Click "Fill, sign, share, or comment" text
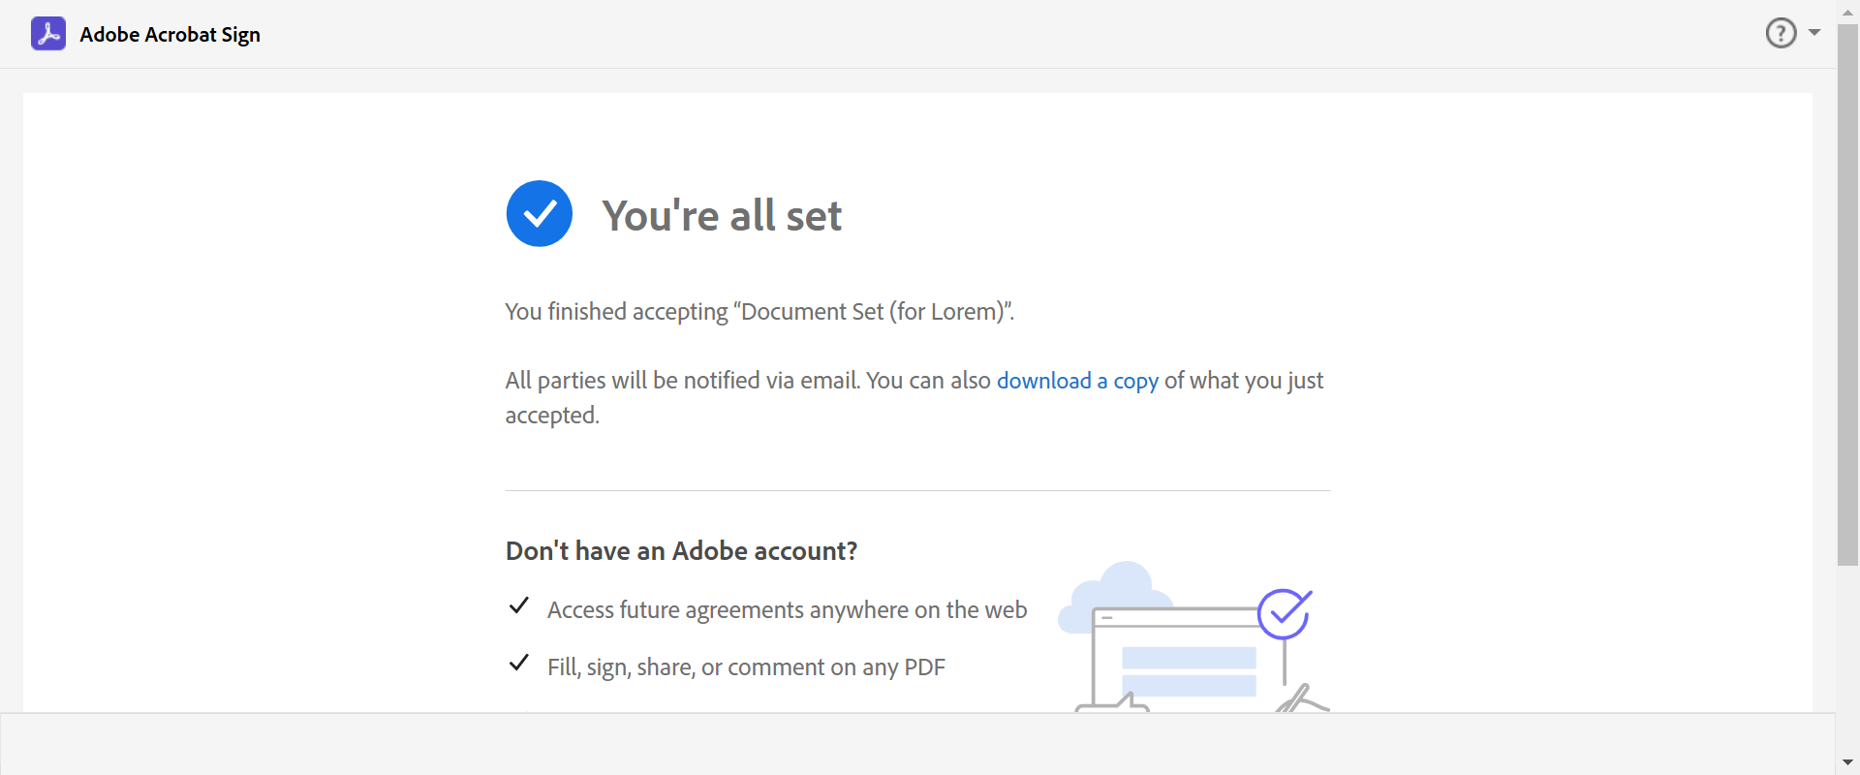 (746, 667)
